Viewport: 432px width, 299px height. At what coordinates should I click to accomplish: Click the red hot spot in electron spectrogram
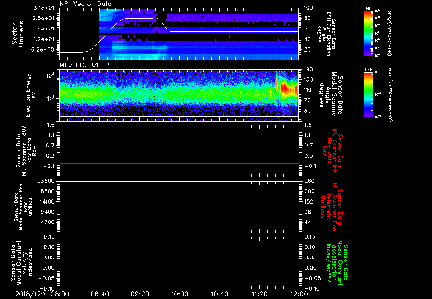[x=284, y=89]
